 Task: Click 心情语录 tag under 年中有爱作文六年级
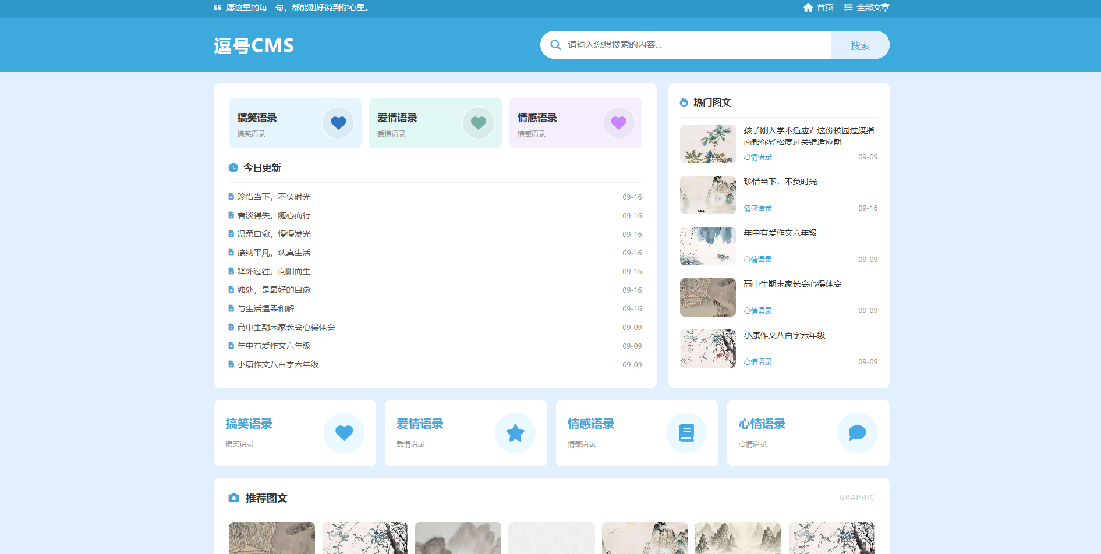click(x=757, y=260)
